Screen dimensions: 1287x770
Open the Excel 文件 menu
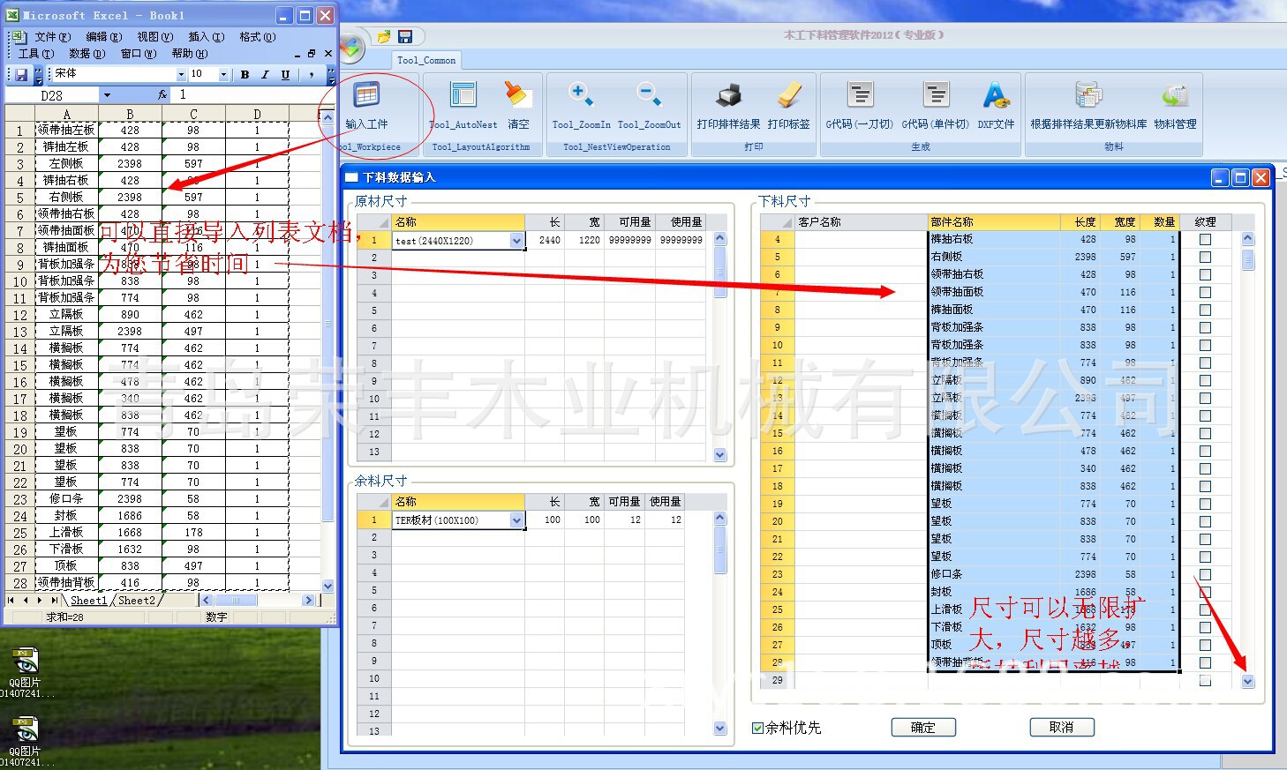pos(52,37)
